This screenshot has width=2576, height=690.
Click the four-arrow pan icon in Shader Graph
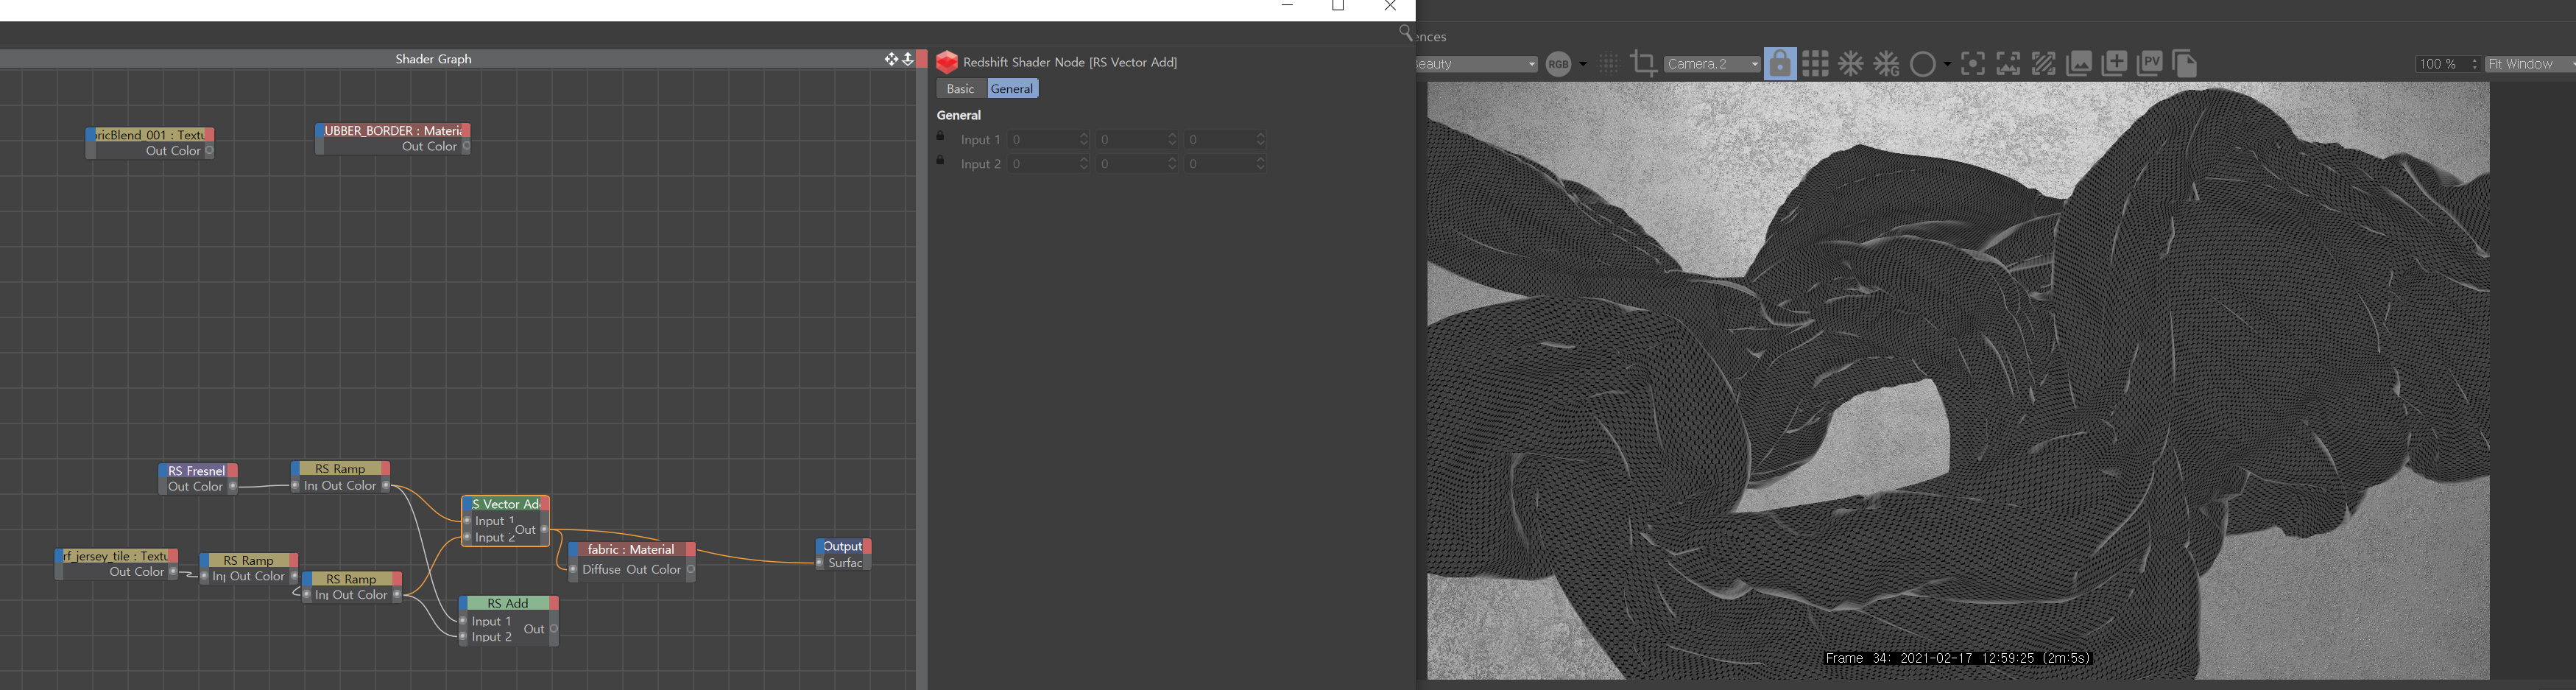(x=890, y=59)
